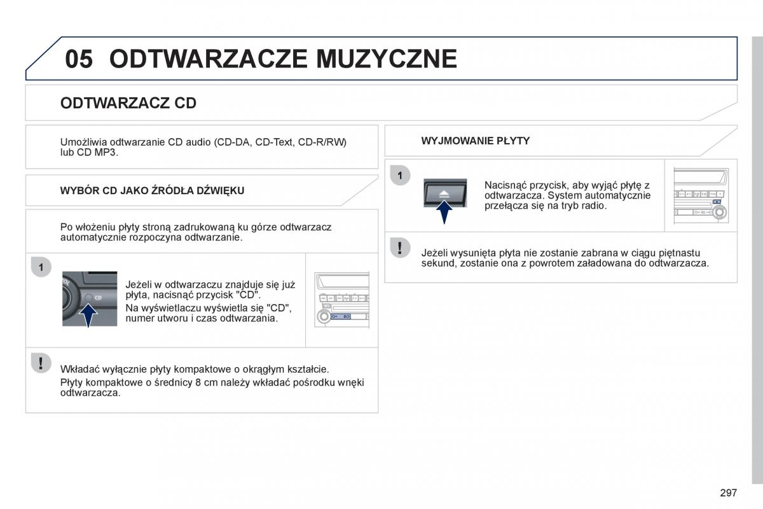Click text 'Płyty kompaktowe o średnicy 8 cm'
The height and width of the screenshot is (509, 763).
[212, 387]
